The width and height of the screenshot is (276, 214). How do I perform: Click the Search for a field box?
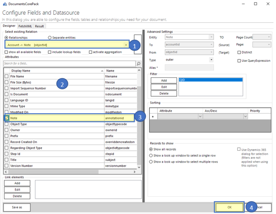pyautogui.click(x=69, y=64)
